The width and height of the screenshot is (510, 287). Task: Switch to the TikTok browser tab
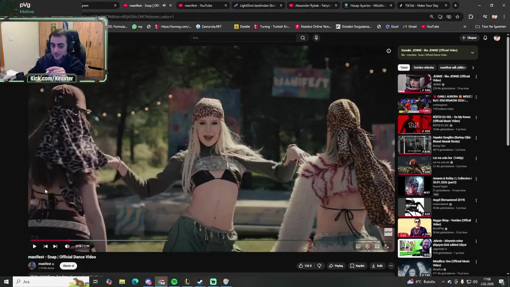click(x=421, y=6)
